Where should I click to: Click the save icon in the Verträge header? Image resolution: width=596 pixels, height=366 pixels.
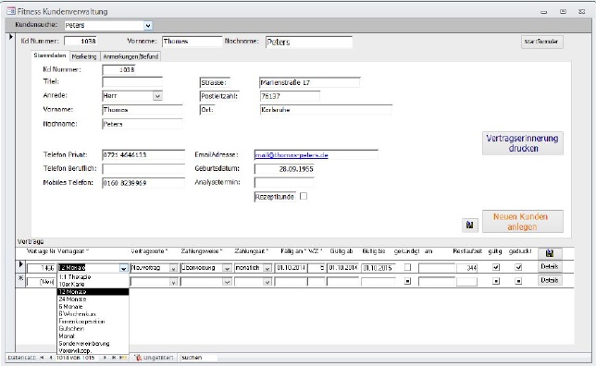549,253
